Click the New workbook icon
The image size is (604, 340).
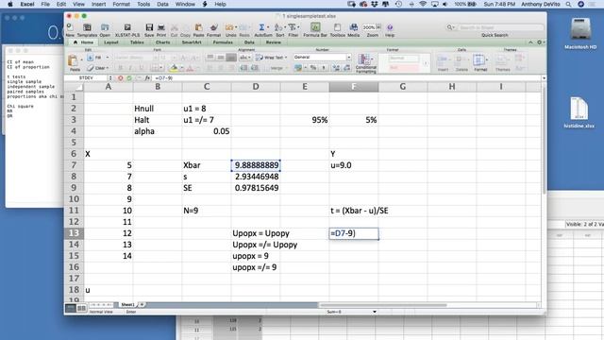pyautogui.click(x=70, y=27)
